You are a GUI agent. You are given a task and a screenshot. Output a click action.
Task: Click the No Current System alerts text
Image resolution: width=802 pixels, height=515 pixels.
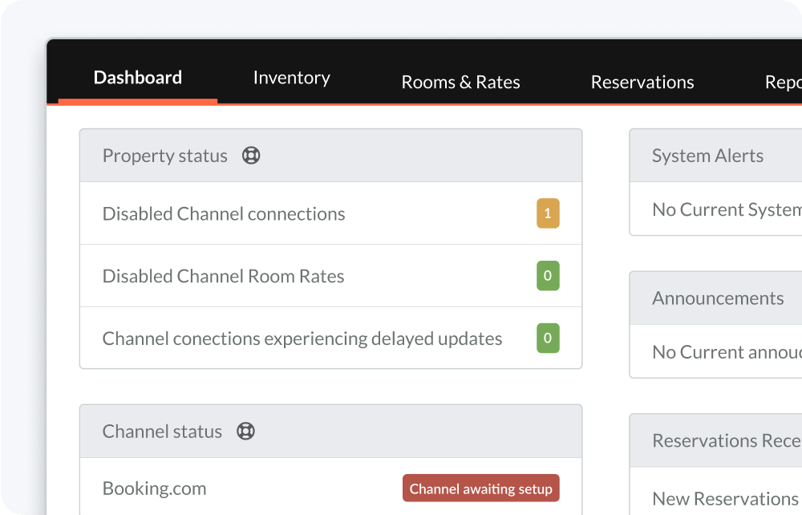click(x=727, y=209)
